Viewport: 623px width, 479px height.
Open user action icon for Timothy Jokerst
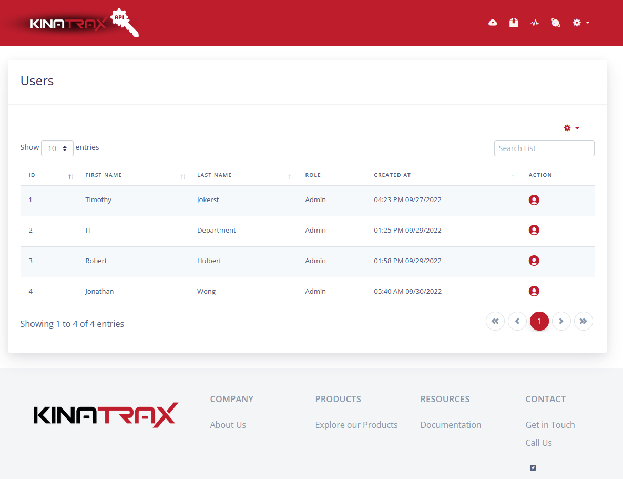pyautogui.click(x=534, y=200)
